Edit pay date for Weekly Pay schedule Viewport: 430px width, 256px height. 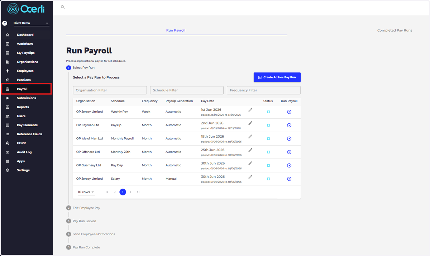point(250,110)
